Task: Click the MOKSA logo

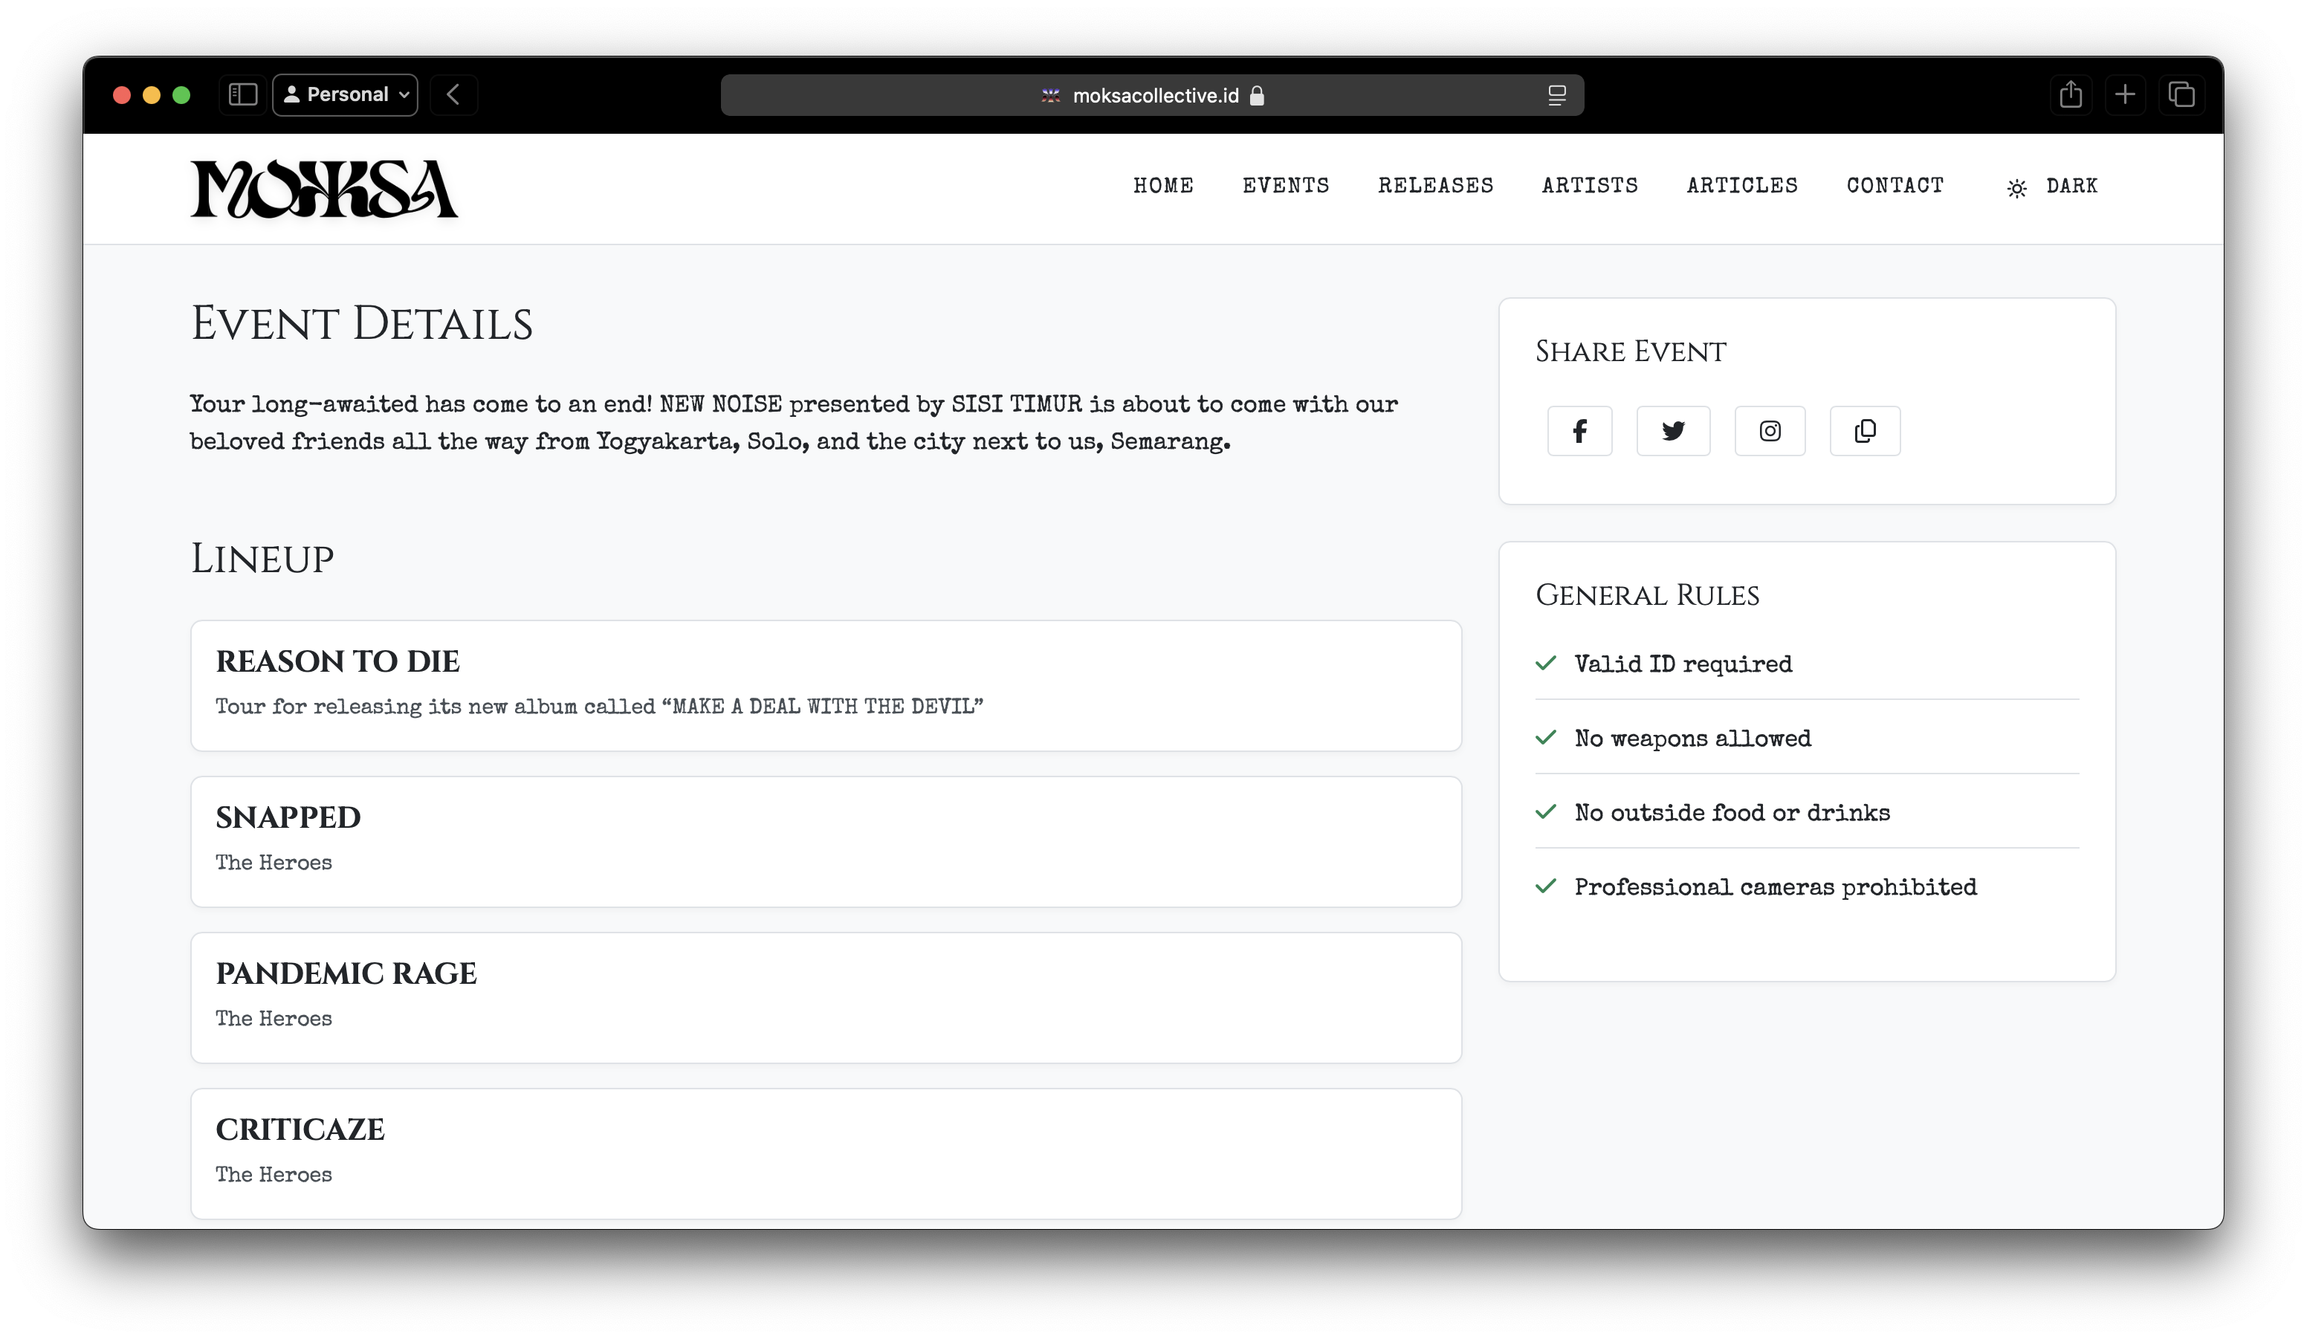Action: [x=324, y=189]
